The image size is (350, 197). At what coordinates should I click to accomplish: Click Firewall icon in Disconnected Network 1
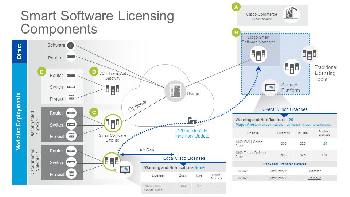pos(71,136)
